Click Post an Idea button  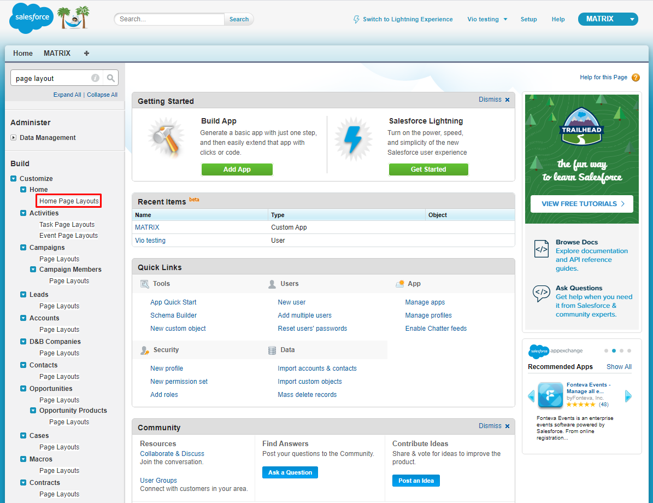coord(416,481)
